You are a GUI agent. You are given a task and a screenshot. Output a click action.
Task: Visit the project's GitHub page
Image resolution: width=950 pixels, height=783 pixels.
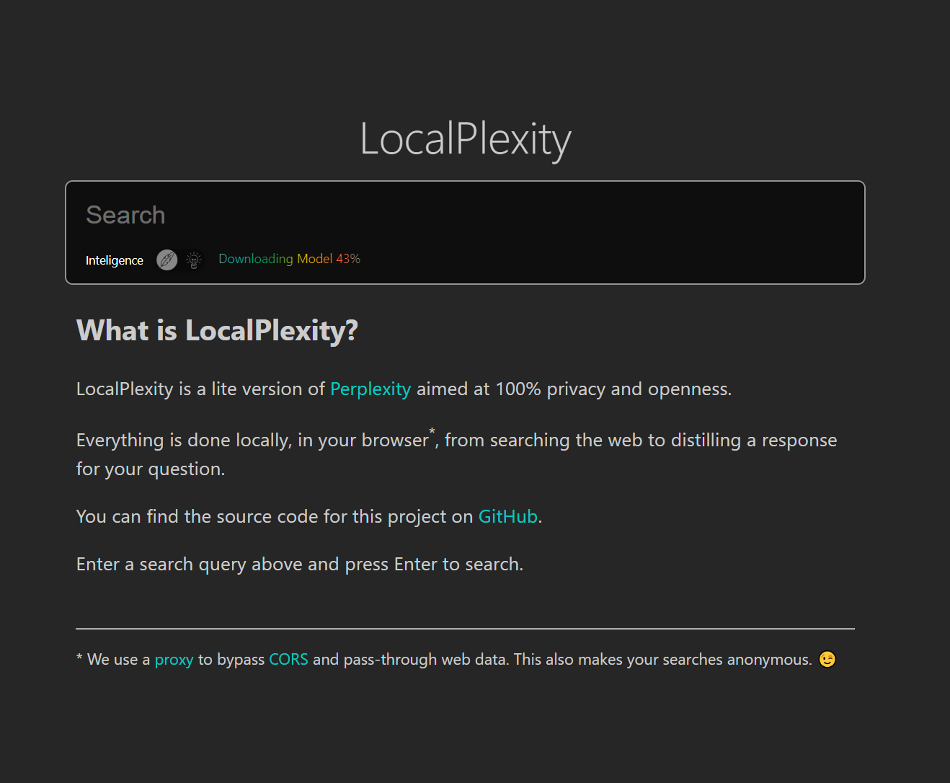pyautogui.click(x=507, y=516)
